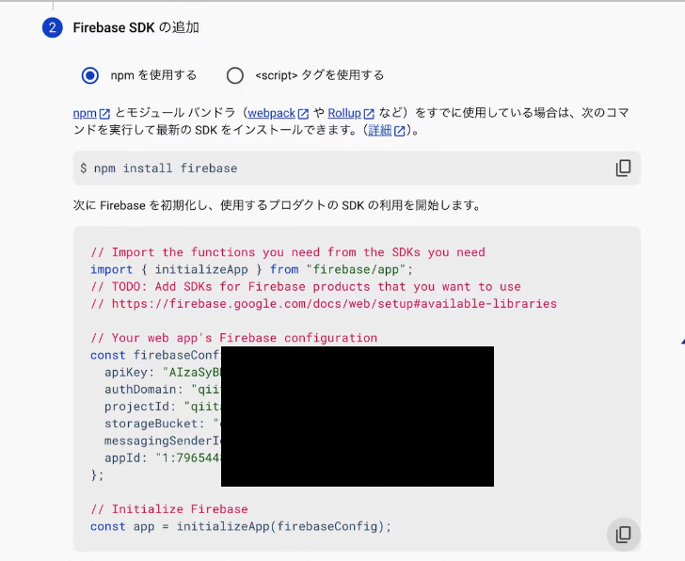
Task: Click the "$ npm install firebase" command text
Action: coord(159,168)
